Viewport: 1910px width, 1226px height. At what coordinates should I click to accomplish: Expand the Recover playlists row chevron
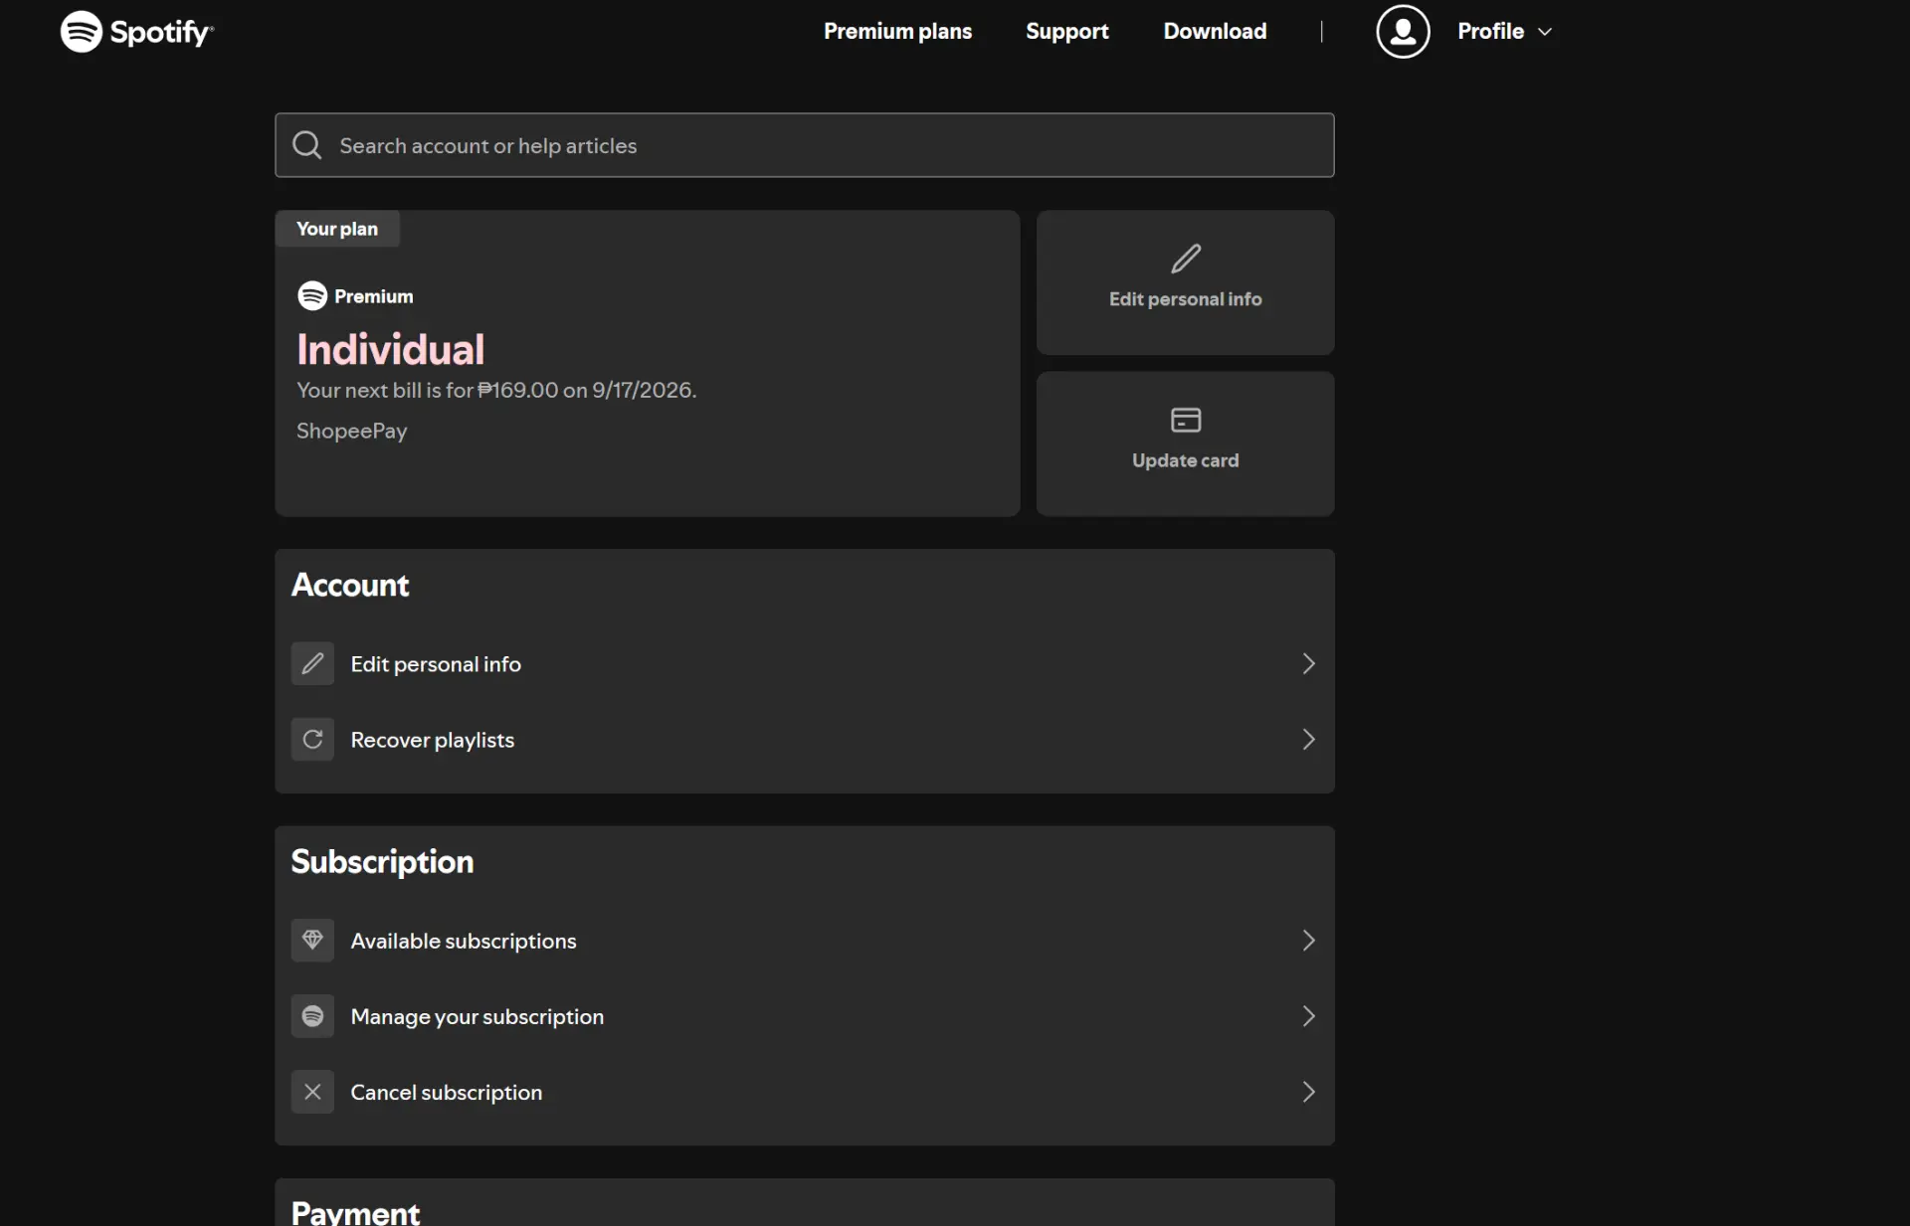[1309, 740]
